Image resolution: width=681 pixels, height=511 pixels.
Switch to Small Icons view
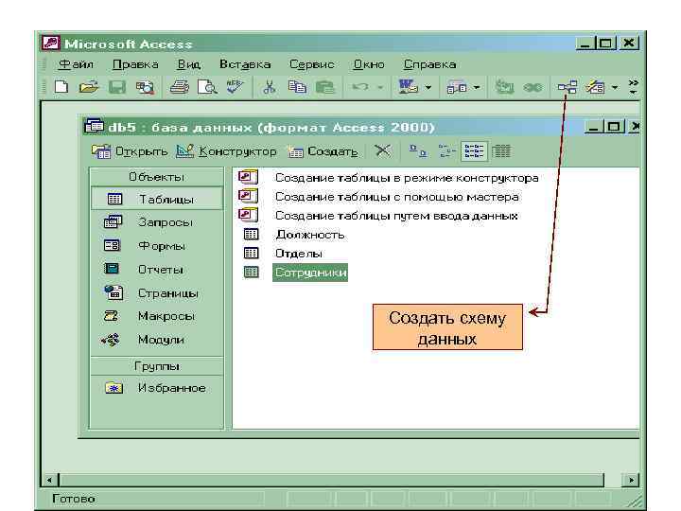pos(446,150)
